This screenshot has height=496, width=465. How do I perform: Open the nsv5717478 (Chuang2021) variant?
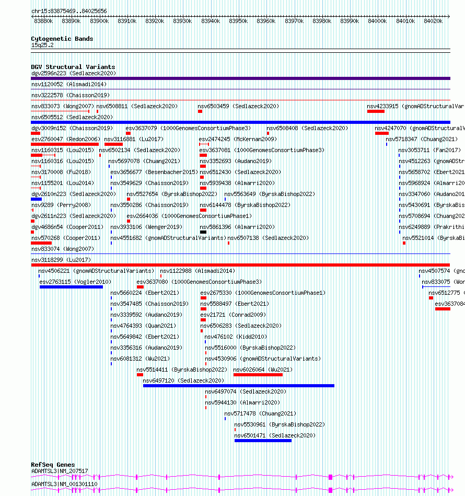(x=260, y=414)
